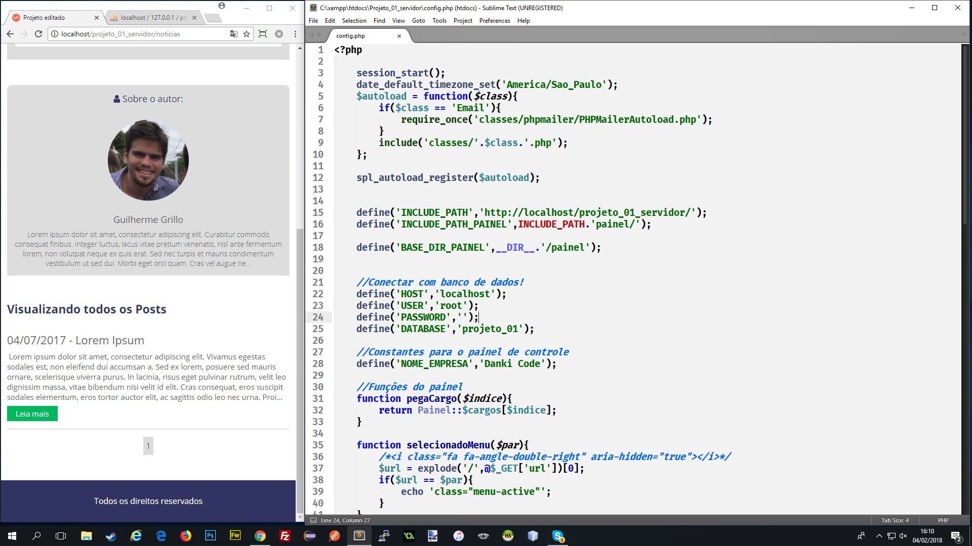This screenshot has width=972, height=546.
Task: Reload the noticias page
Action: 38,34
